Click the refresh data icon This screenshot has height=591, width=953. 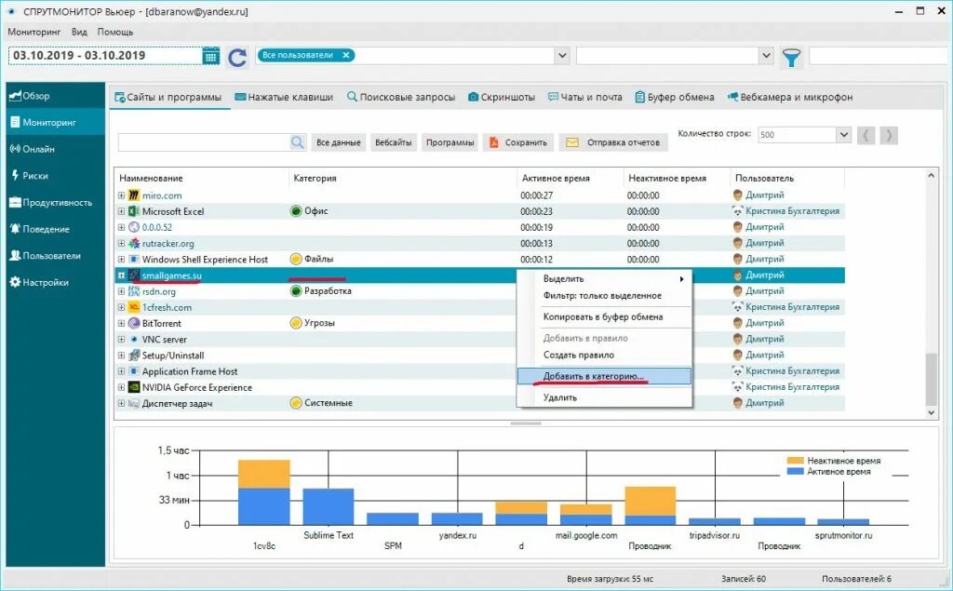click(237, 57)
